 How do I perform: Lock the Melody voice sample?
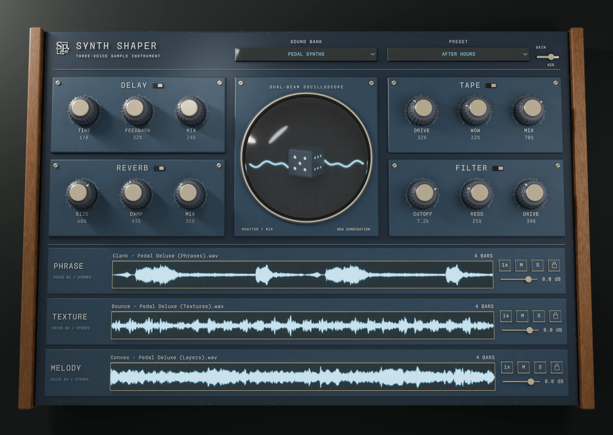click(x=557, y=367)
